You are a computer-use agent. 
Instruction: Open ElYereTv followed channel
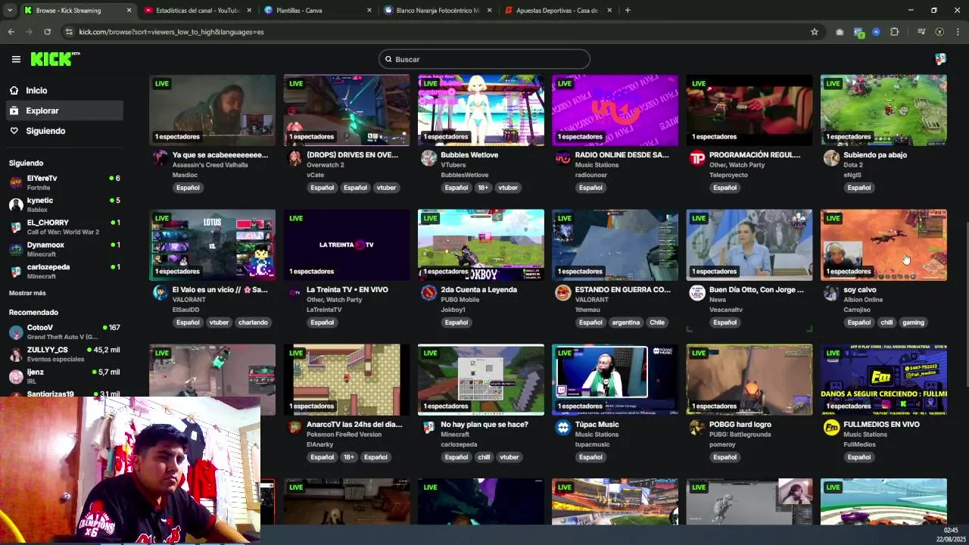[x=64, y=182]
